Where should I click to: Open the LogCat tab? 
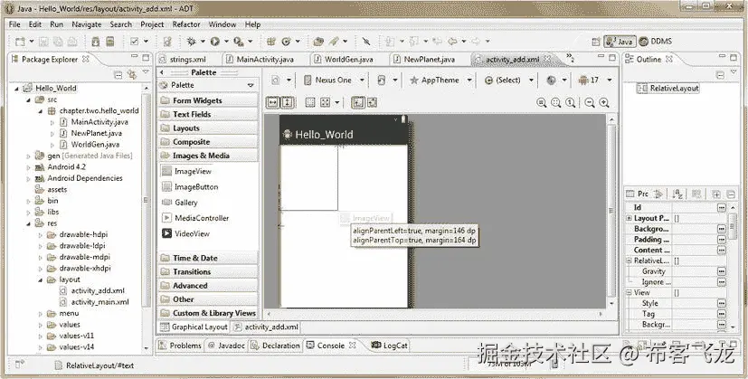[390, 346]
